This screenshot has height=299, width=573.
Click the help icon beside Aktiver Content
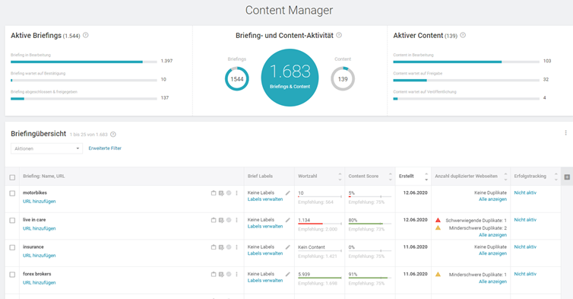click(463, 35)
